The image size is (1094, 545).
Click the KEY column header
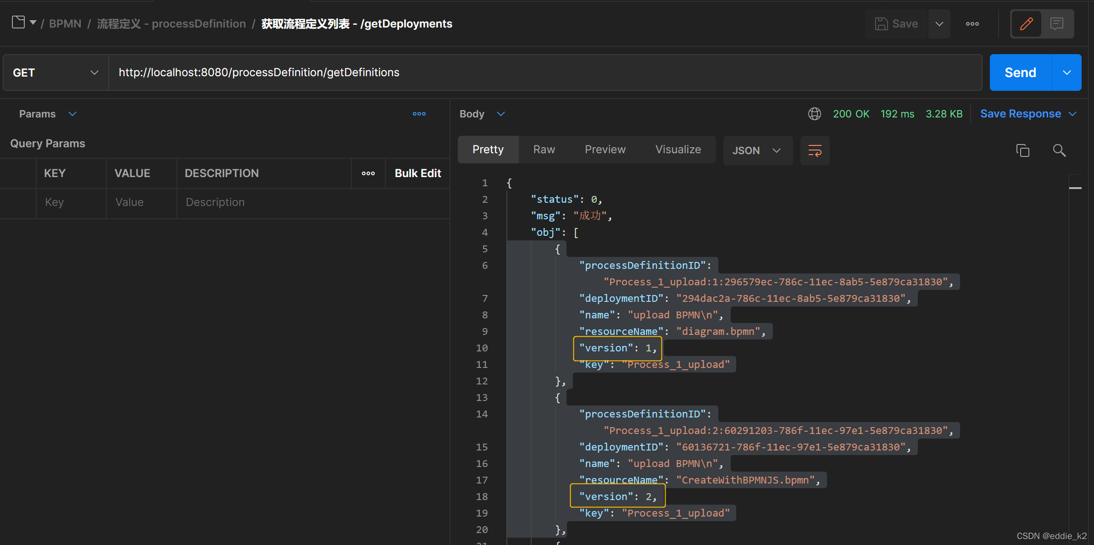(x=55, y=173)
